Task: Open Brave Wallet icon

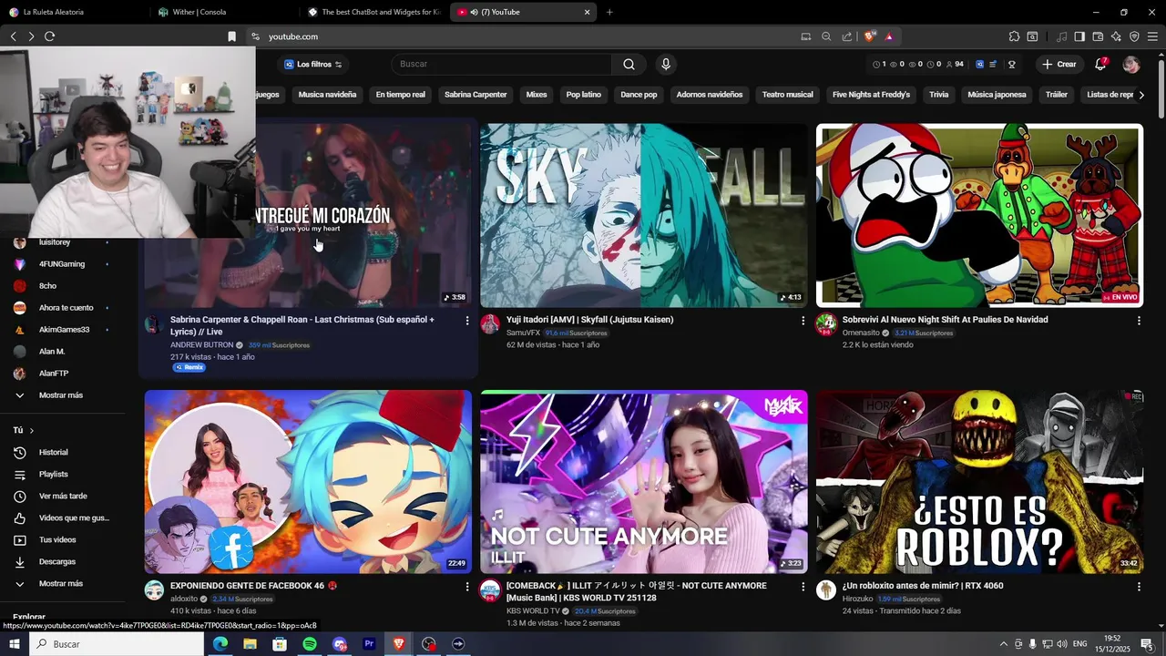Action: pyautogui.click(x=1098, y=36)
